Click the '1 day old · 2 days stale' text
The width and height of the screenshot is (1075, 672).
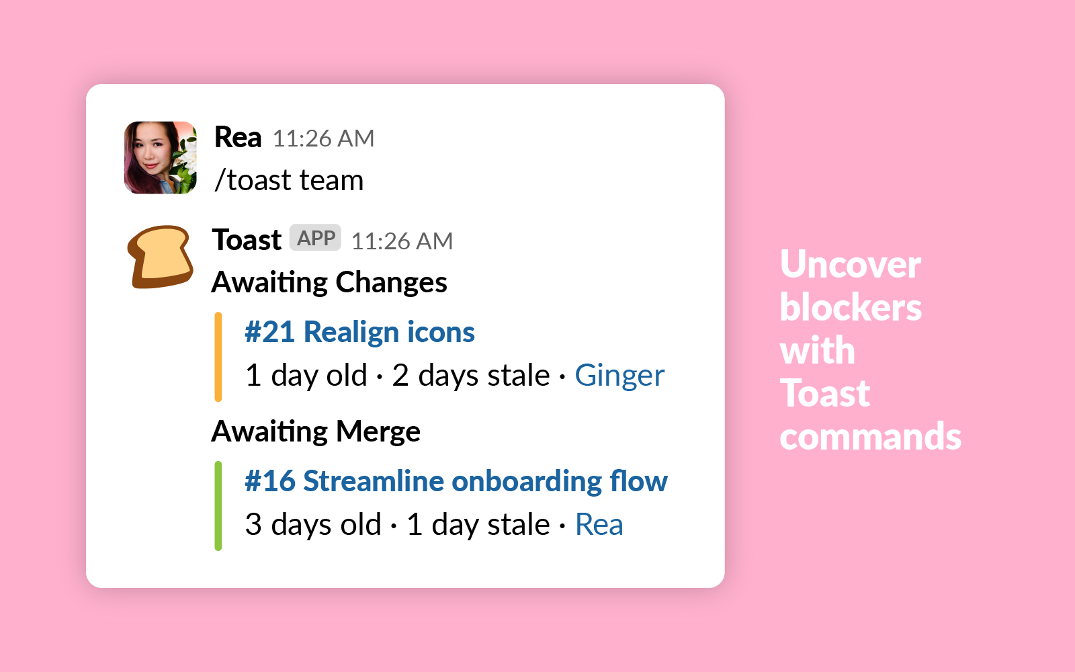[397, 375]
